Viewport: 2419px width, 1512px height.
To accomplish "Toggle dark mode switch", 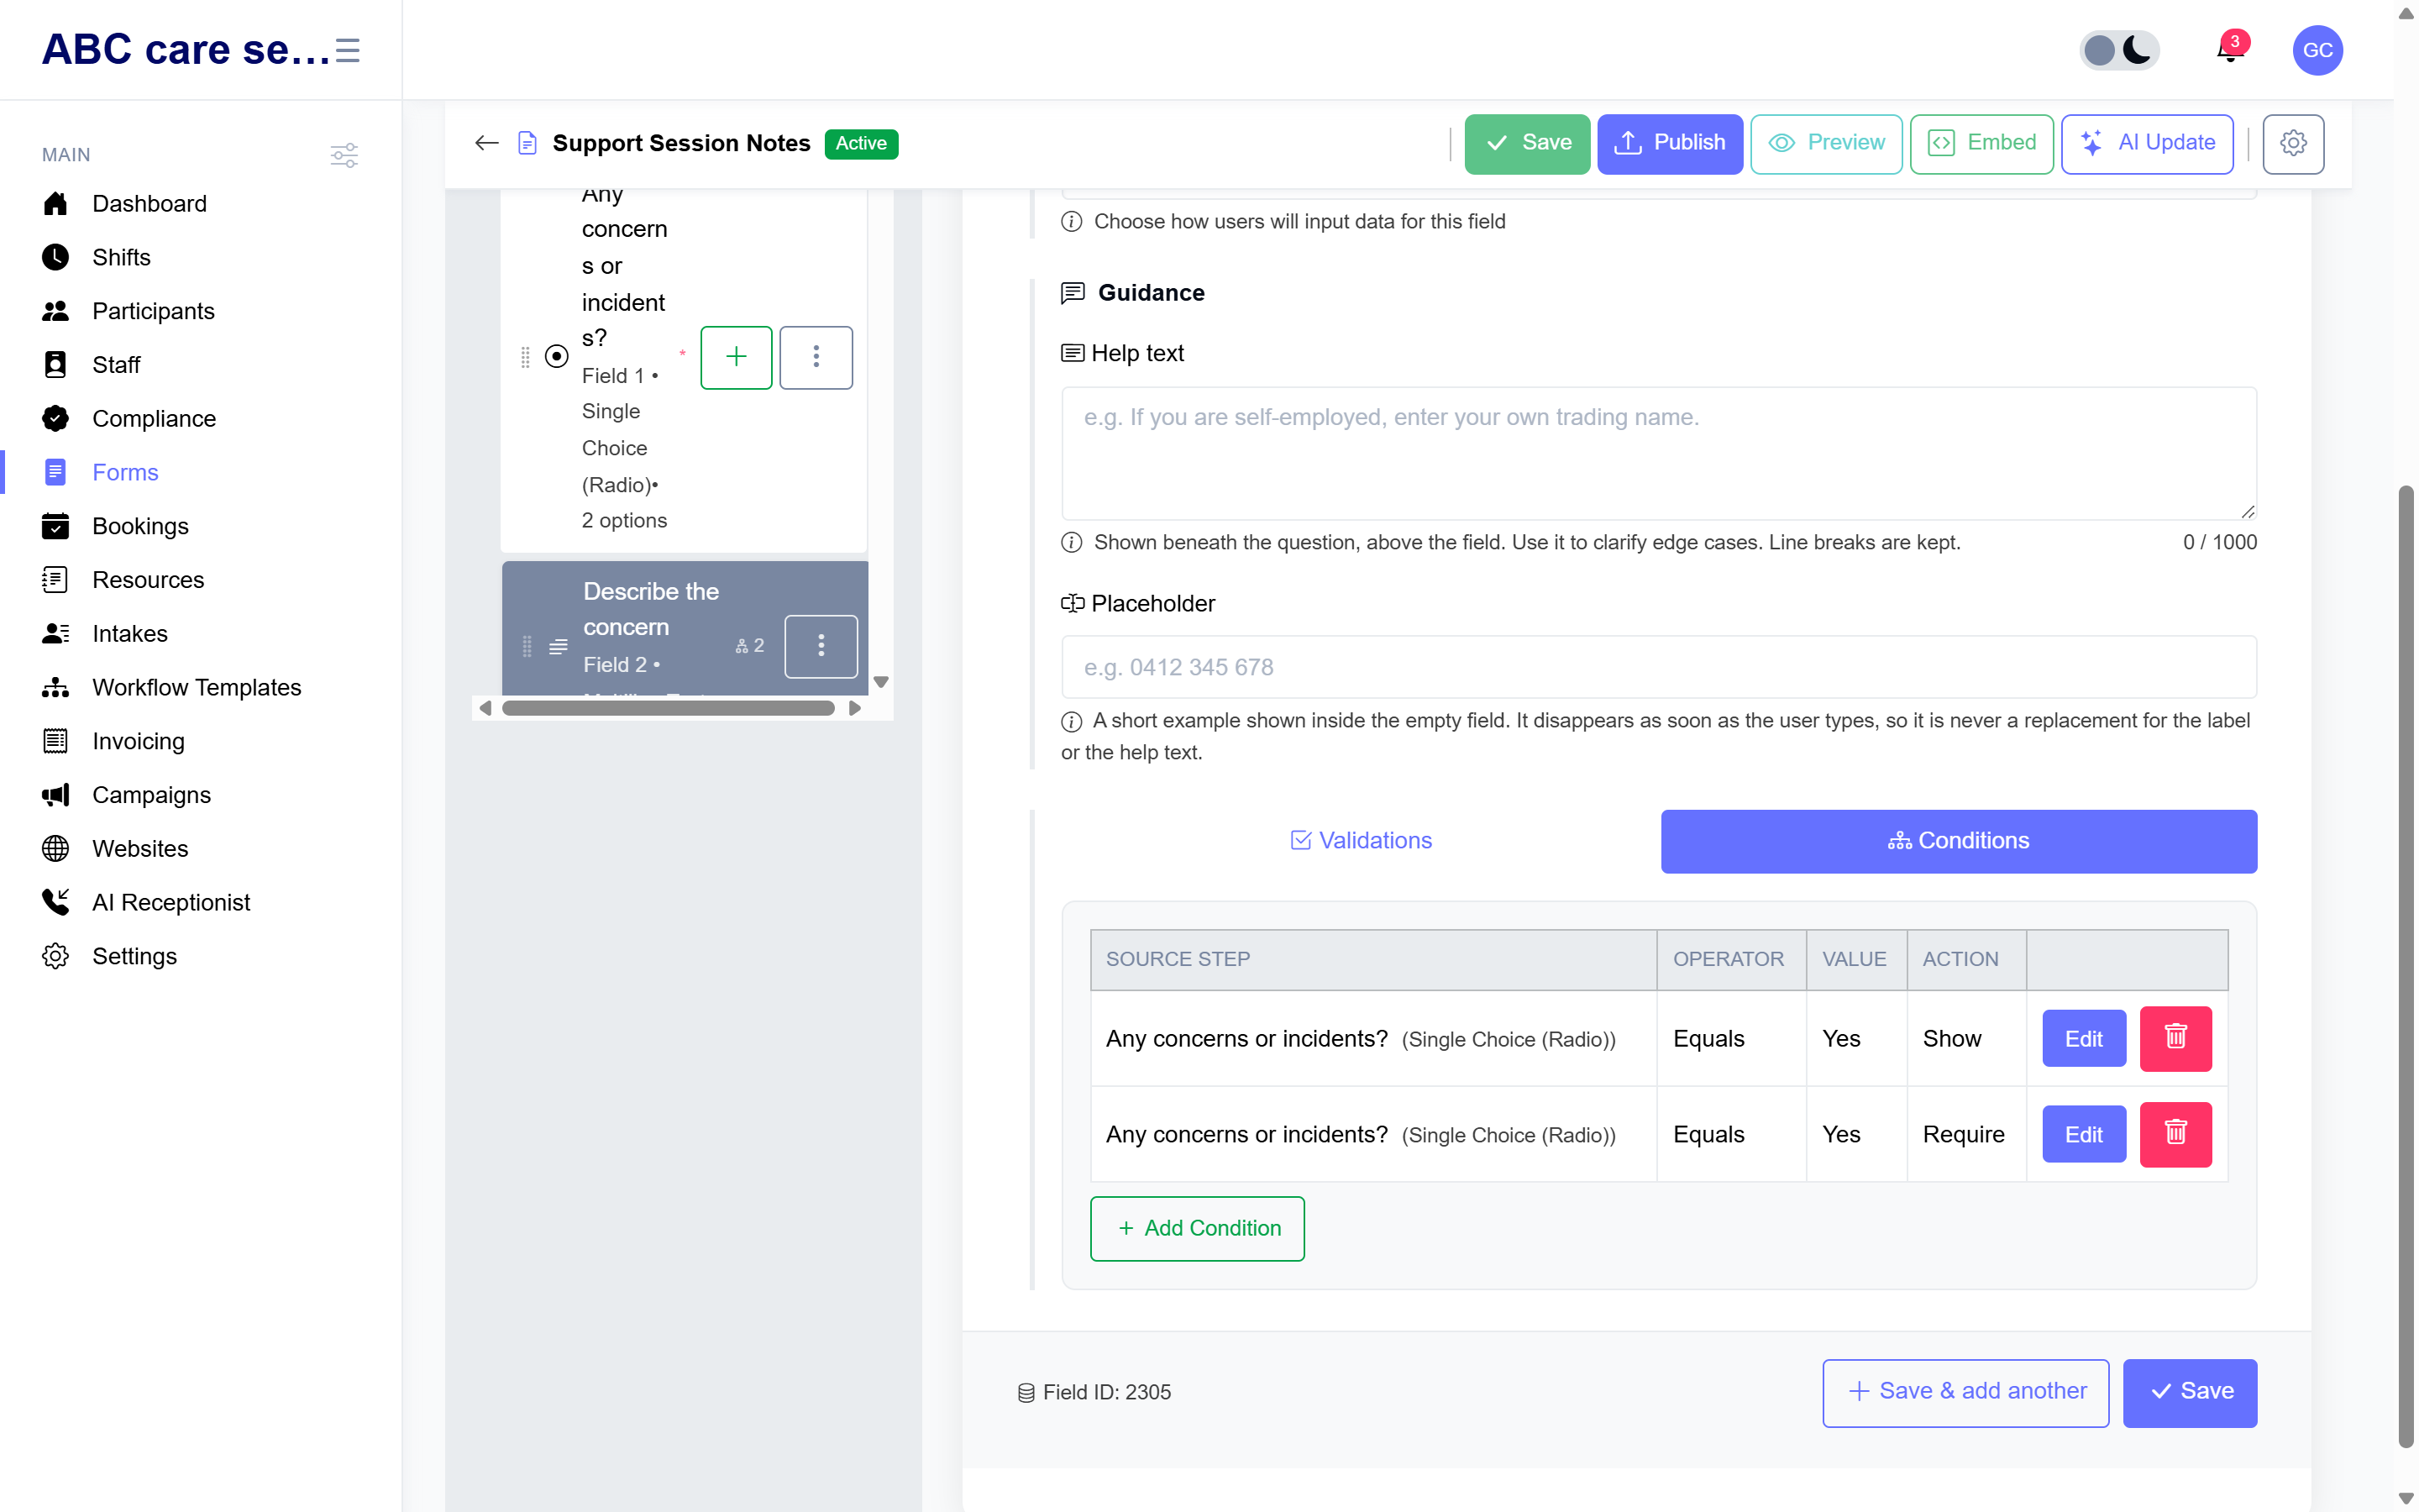I will [2119, 50].
